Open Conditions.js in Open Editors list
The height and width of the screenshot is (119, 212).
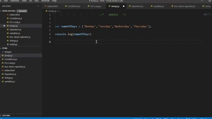[16, 19]
